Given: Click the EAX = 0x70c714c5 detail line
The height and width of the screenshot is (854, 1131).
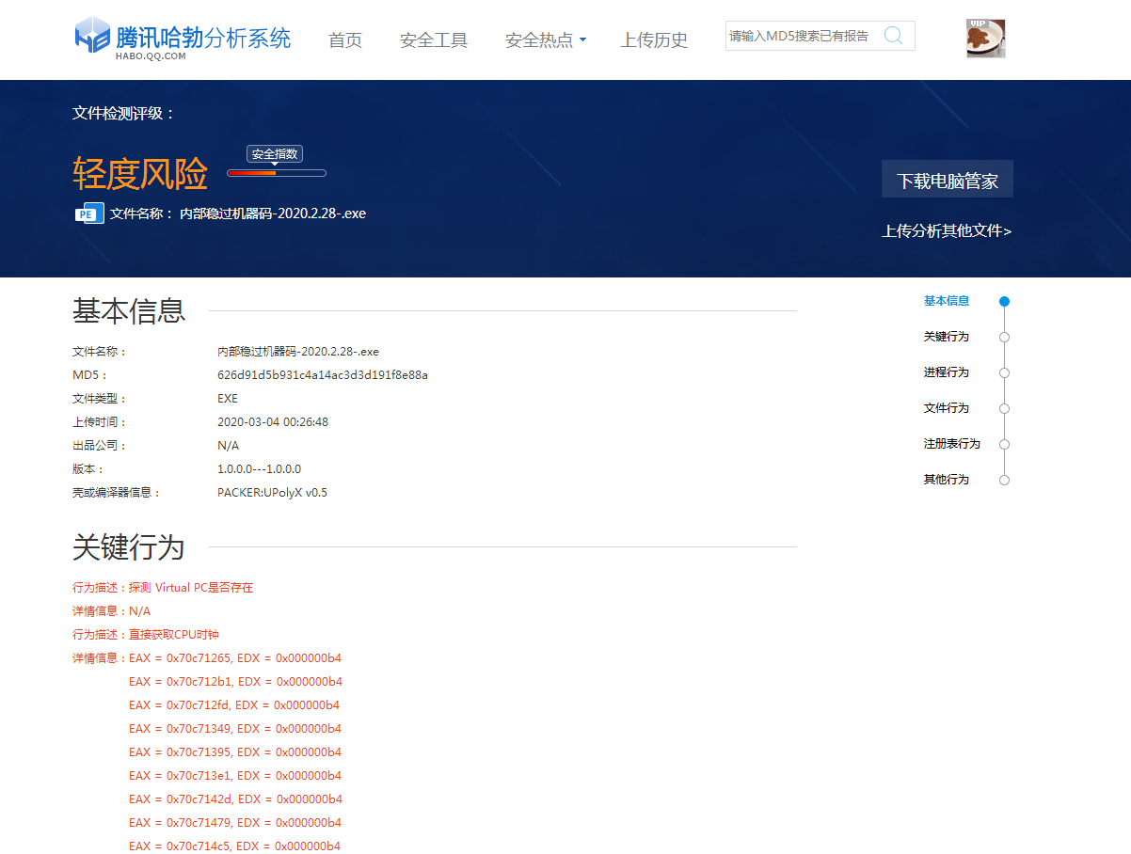Looking at the screenshot, I should point(235,846).
